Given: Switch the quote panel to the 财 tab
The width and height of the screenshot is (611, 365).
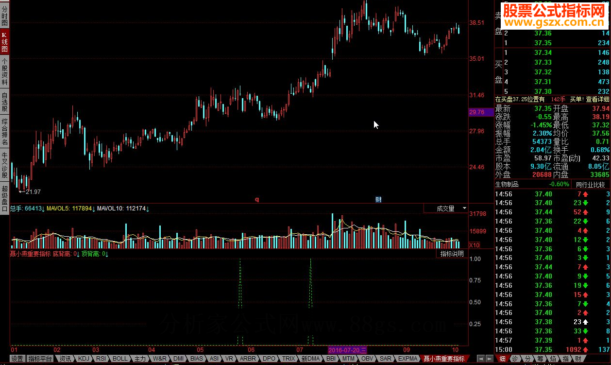Looking at the screenshot, I should click(x=578, y=359).
